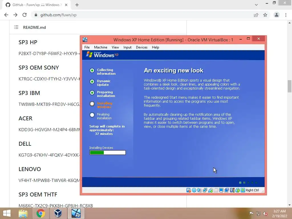Screen dimensions: 292x219
Task: Click the SP3 HP heading in README
Action: point(28,42)
